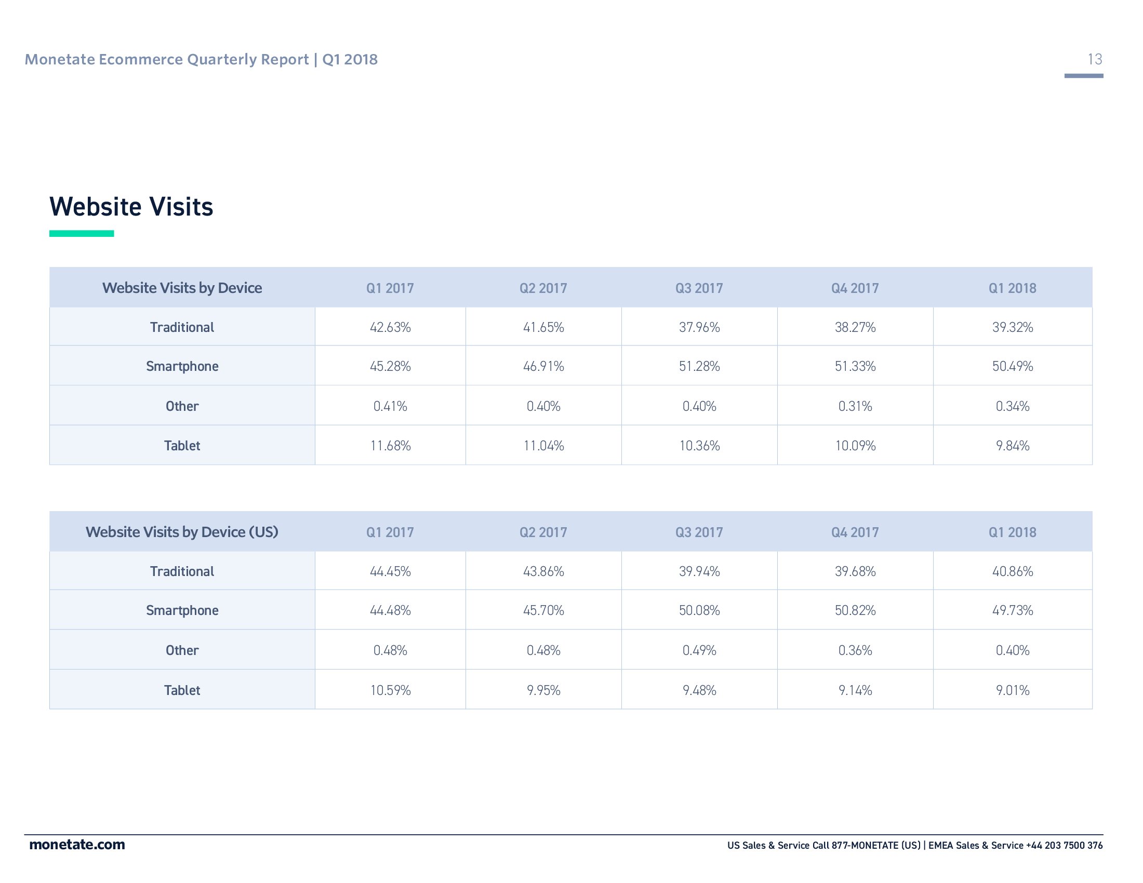This screenshot has height=883, width=1143.
Task: Click the 42.63% Traditional cell
Action: point(390,327)
